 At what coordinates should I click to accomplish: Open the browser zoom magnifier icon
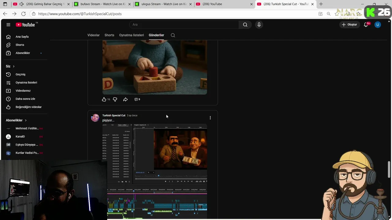329,14
